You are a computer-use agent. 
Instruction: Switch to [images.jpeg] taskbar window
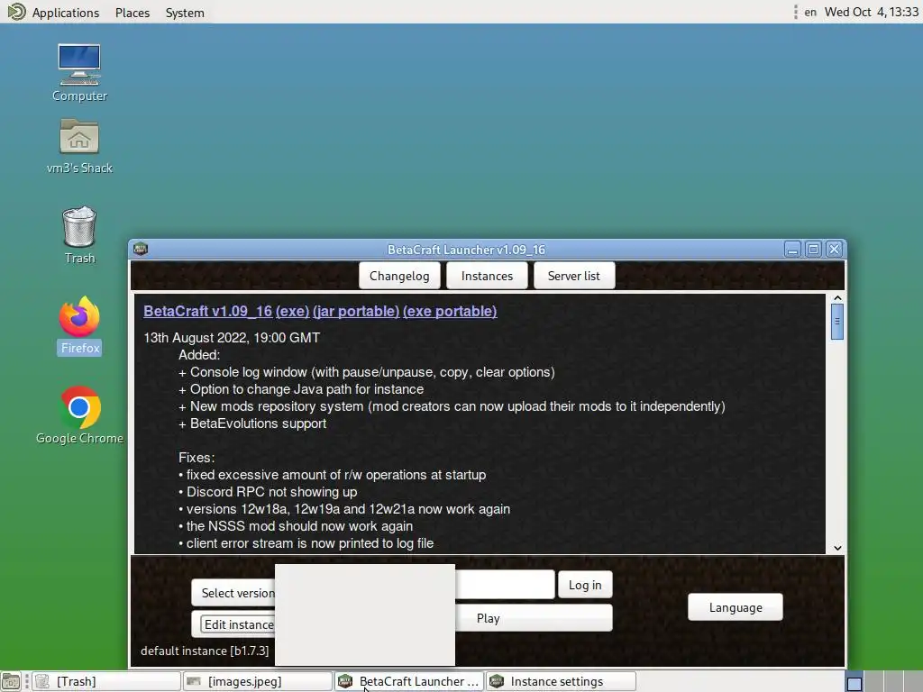[258, 681]
